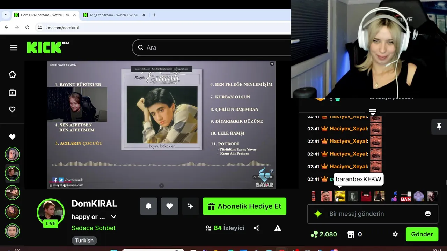Open first followed channel avatar in sidebar
This screenshot has width=447, height=251.
(12, 154)
